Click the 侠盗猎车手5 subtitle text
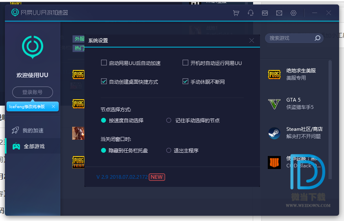The height and width of the screenshot is (221, 344). coord(300,107)
